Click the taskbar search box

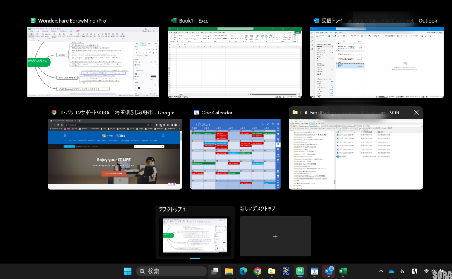coord(172,271)
